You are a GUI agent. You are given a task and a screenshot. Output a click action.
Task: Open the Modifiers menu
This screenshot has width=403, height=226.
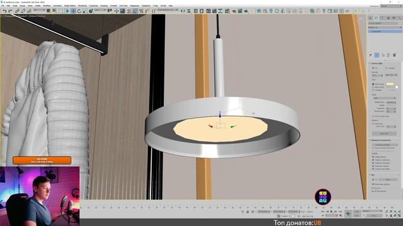47,6
